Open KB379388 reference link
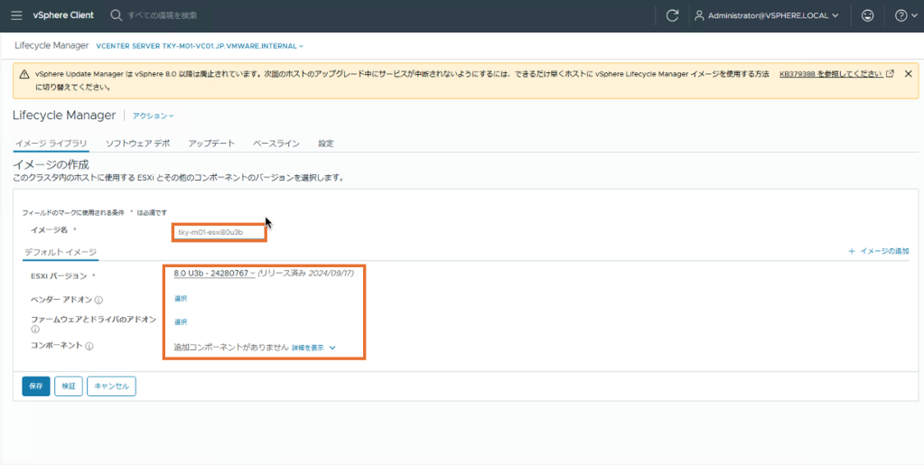 (x=836, y=74)
